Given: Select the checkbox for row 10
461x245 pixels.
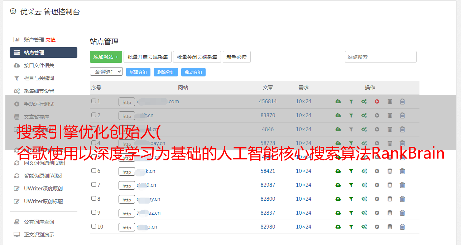Looking at the screenshot, I should 93,226.
